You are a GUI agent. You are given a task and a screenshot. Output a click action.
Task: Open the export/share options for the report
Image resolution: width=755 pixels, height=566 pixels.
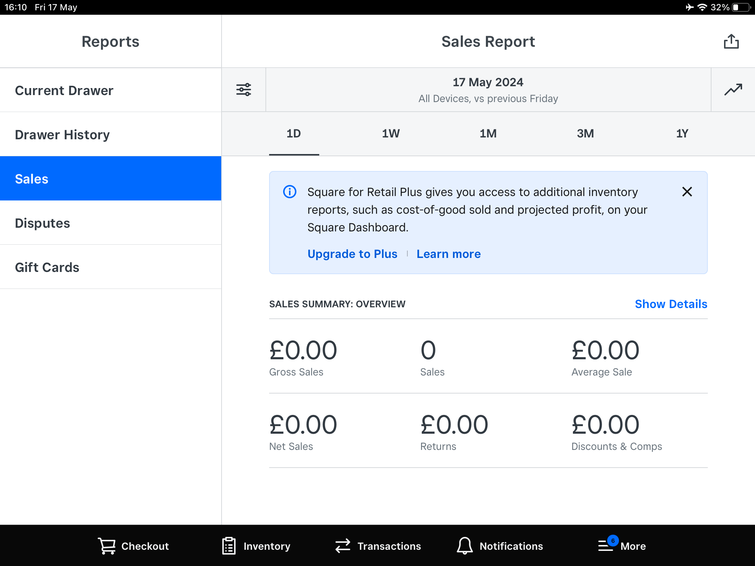pyautogui.click(x=731, y=42)
